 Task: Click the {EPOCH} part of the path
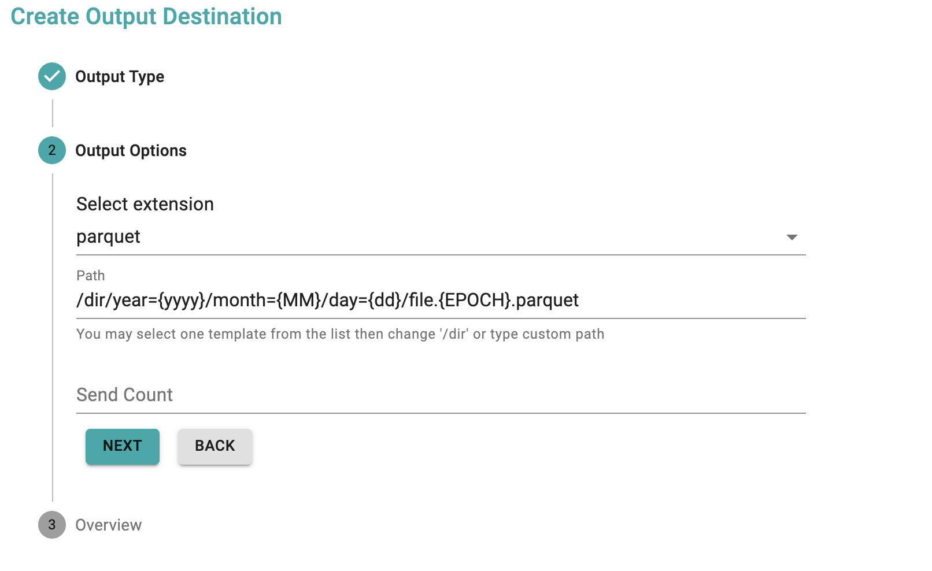pos(475,301)
